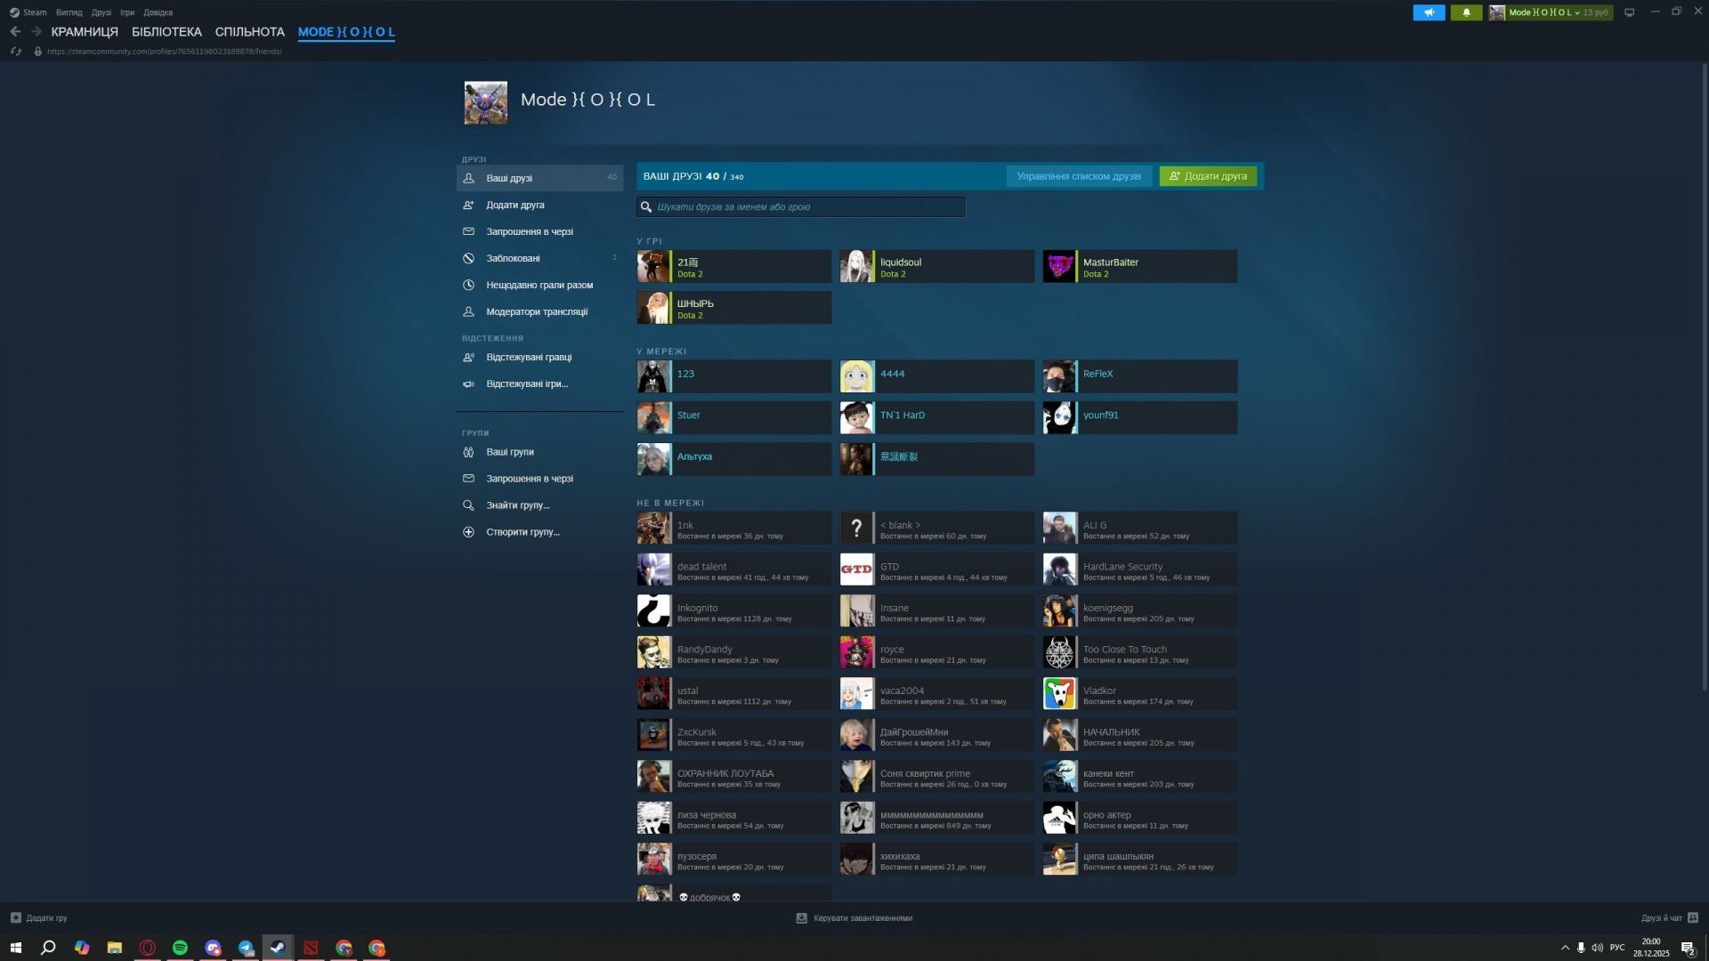1709x961 pixels.
Task: Open Blocked users in the sidebar
Action: pos(513,258)
